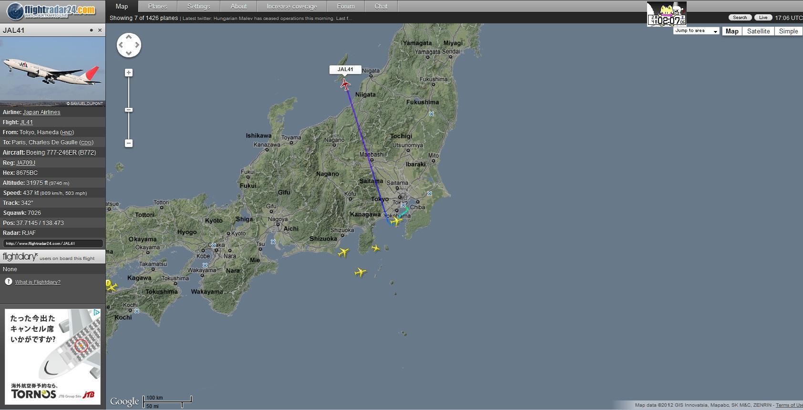Click the Aircraft type Boeing 777-246ER

click(x=52, y=153)
